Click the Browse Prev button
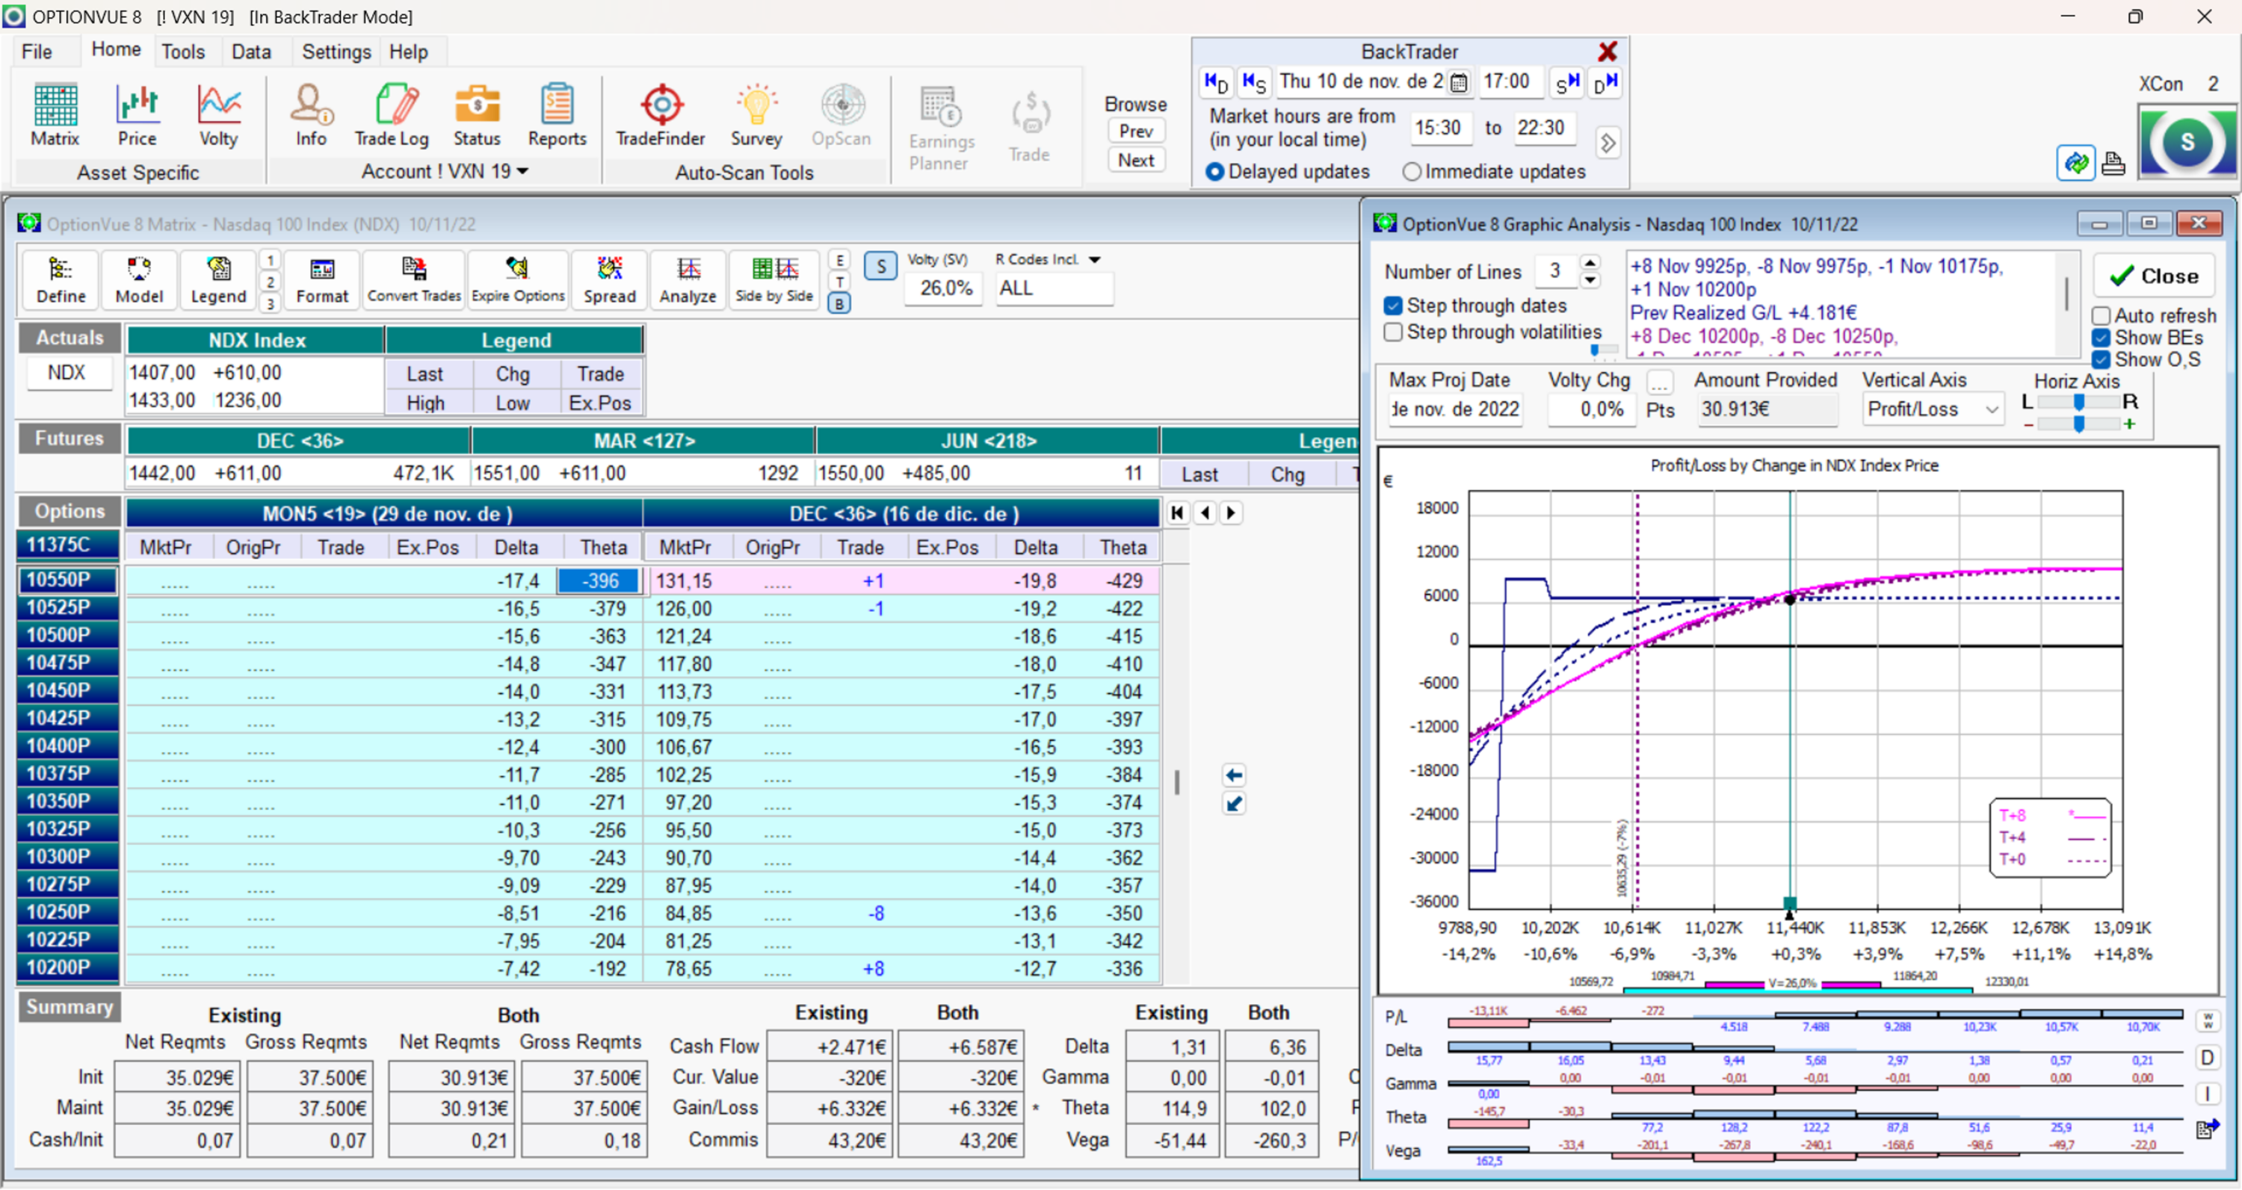Viewport: 2242px width, 1190px height. coord(1136,131)
